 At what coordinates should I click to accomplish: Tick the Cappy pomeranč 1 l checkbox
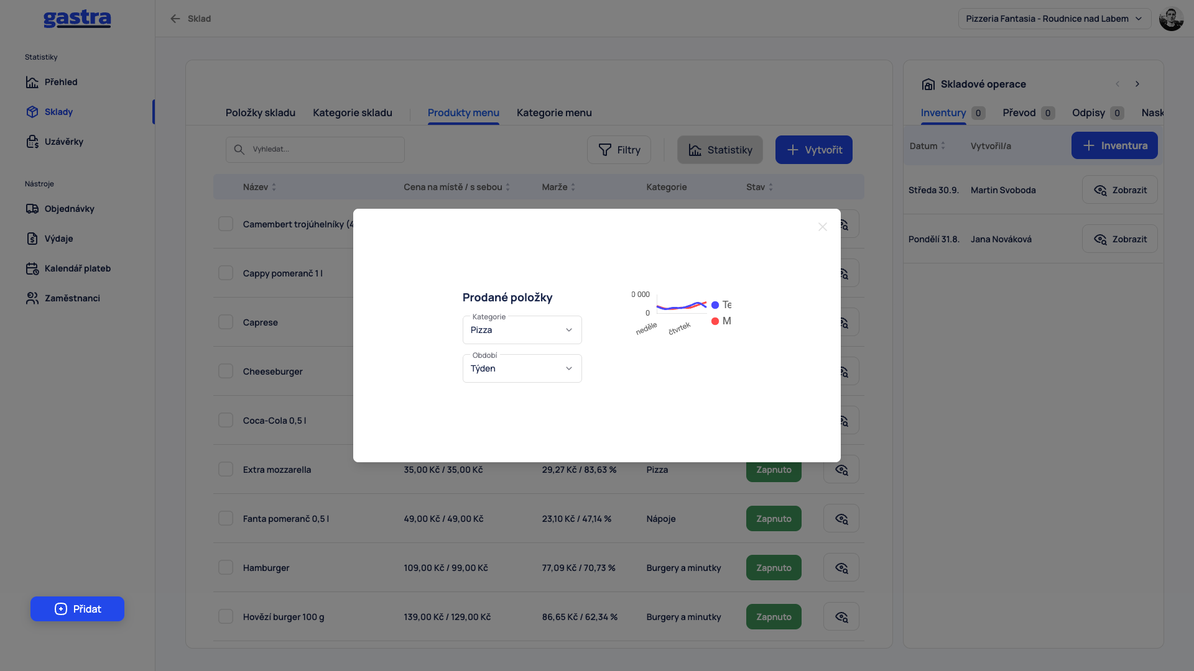pyautogui.click(x=226, y=273)
